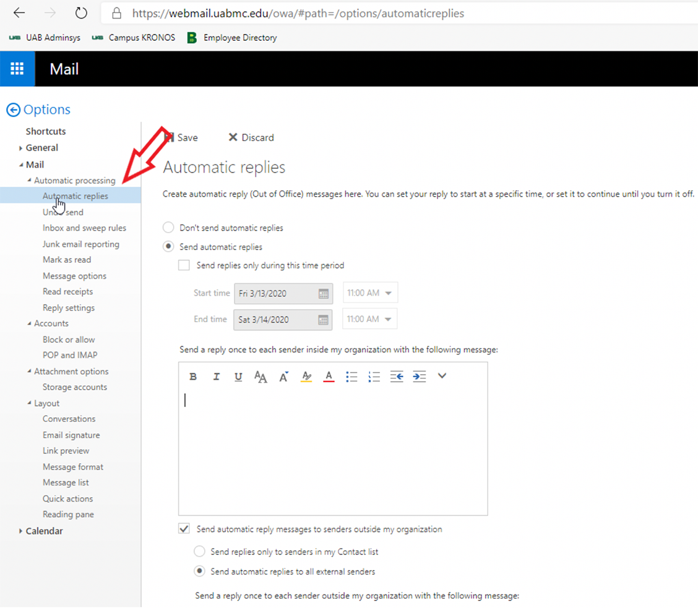This screenshot has width=698, height=608.
Task: Select "Don't send automatic replies" option
Action: tap(168, 228)
